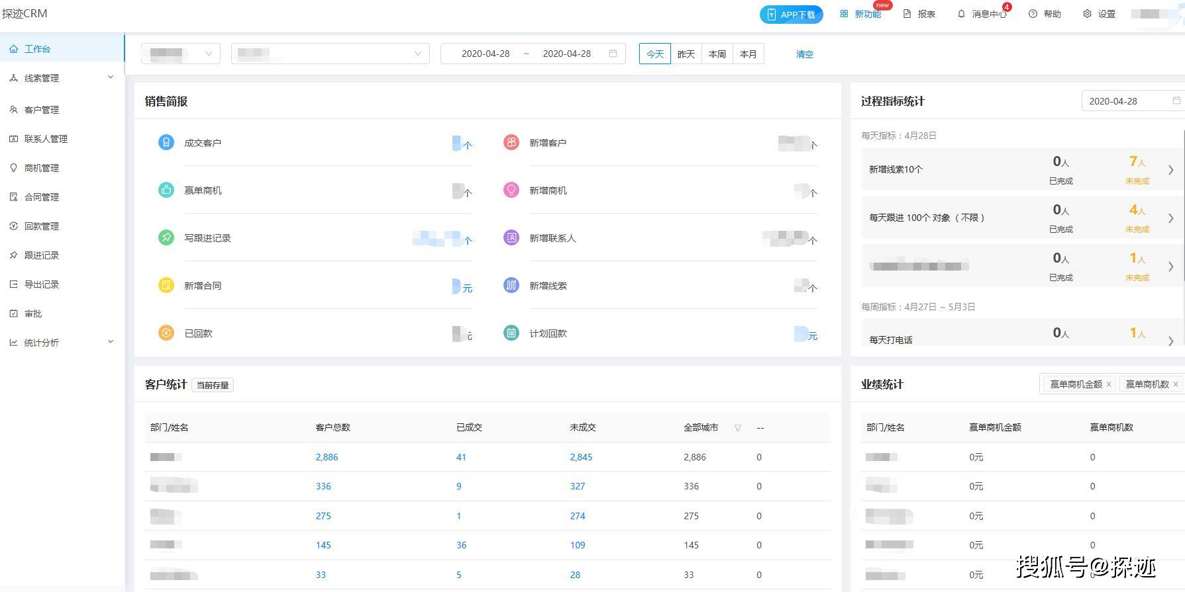Click the 已回款 orange icon
The image size is (1185, 592).
(x=166, y=333)
